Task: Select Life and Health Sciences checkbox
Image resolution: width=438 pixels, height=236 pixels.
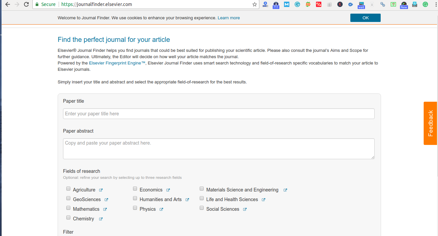Action: pyautogui.click(x=202, y=198)
